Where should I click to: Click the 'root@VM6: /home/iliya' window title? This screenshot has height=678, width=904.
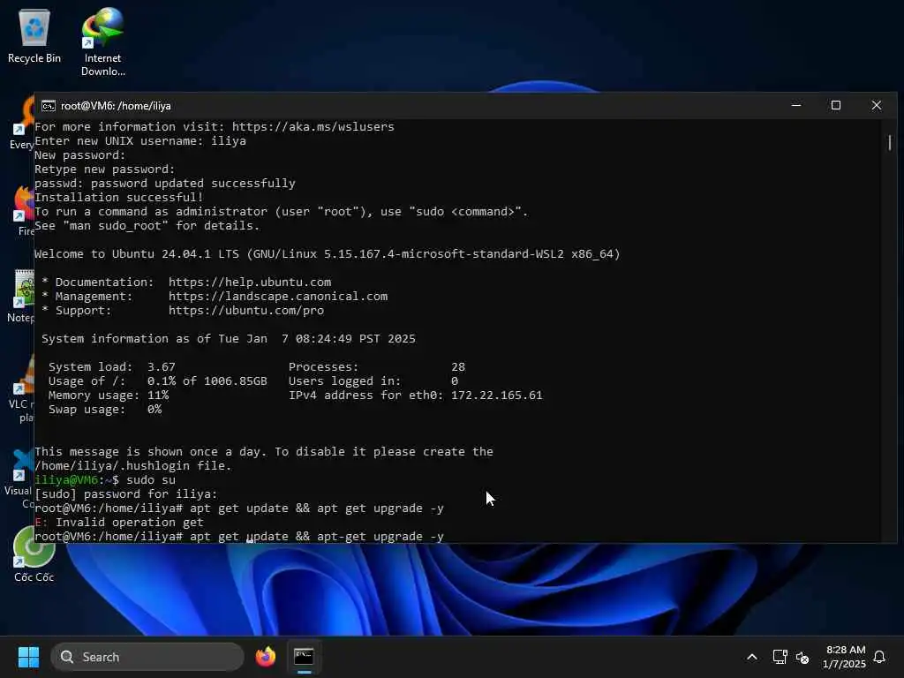(x=116, y=106)
